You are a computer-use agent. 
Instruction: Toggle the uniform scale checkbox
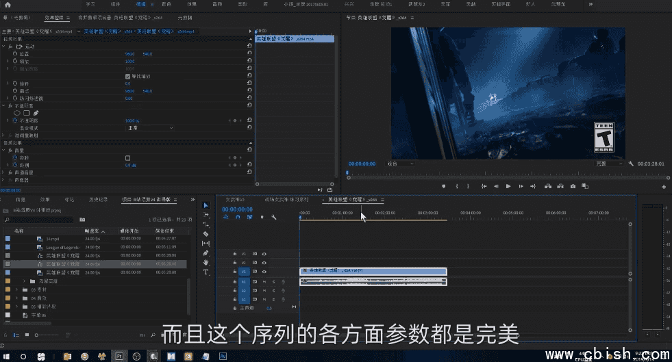click(x=127, y=76)
